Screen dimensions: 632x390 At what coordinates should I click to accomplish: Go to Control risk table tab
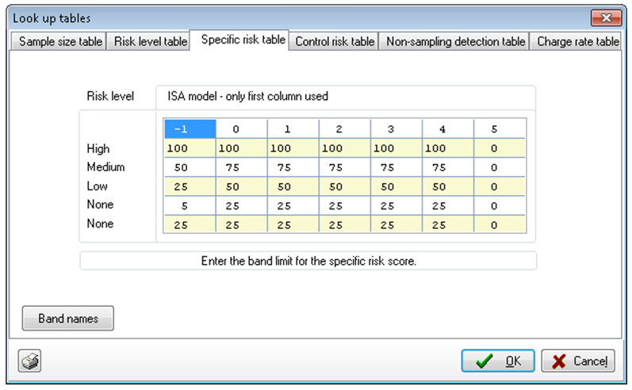[x=335, y=41]
